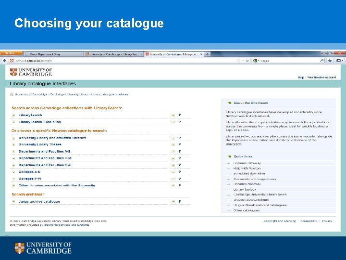346x260 pixels.
Task: Open a new browser tab with plus button
Action: 207,54
